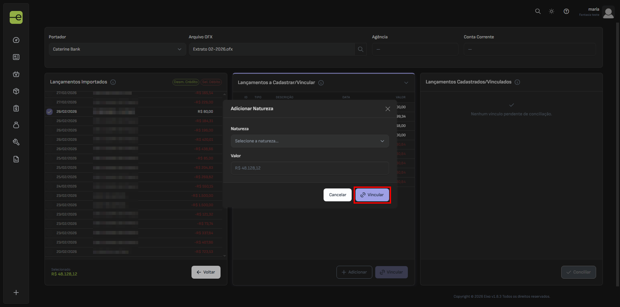Open the box package icon in sidebar

point(16,91)
